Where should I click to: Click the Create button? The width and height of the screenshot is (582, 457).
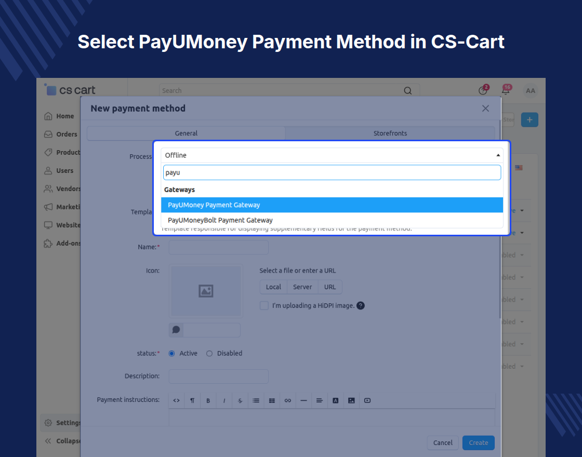479,442
